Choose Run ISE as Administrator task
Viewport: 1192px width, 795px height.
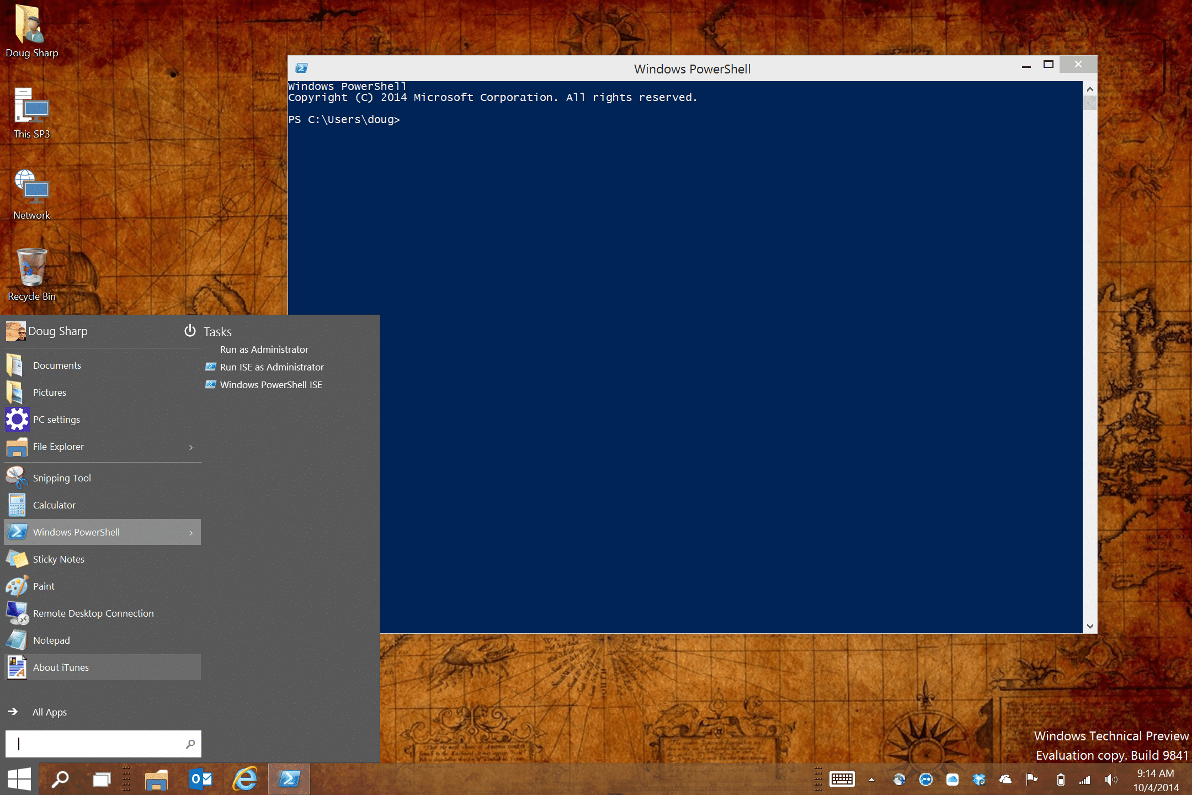pos(265,367)
